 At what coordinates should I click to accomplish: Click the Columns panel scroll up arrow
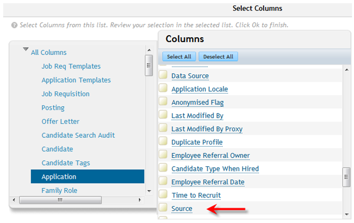pyautogui.click(x=347, y=70)
